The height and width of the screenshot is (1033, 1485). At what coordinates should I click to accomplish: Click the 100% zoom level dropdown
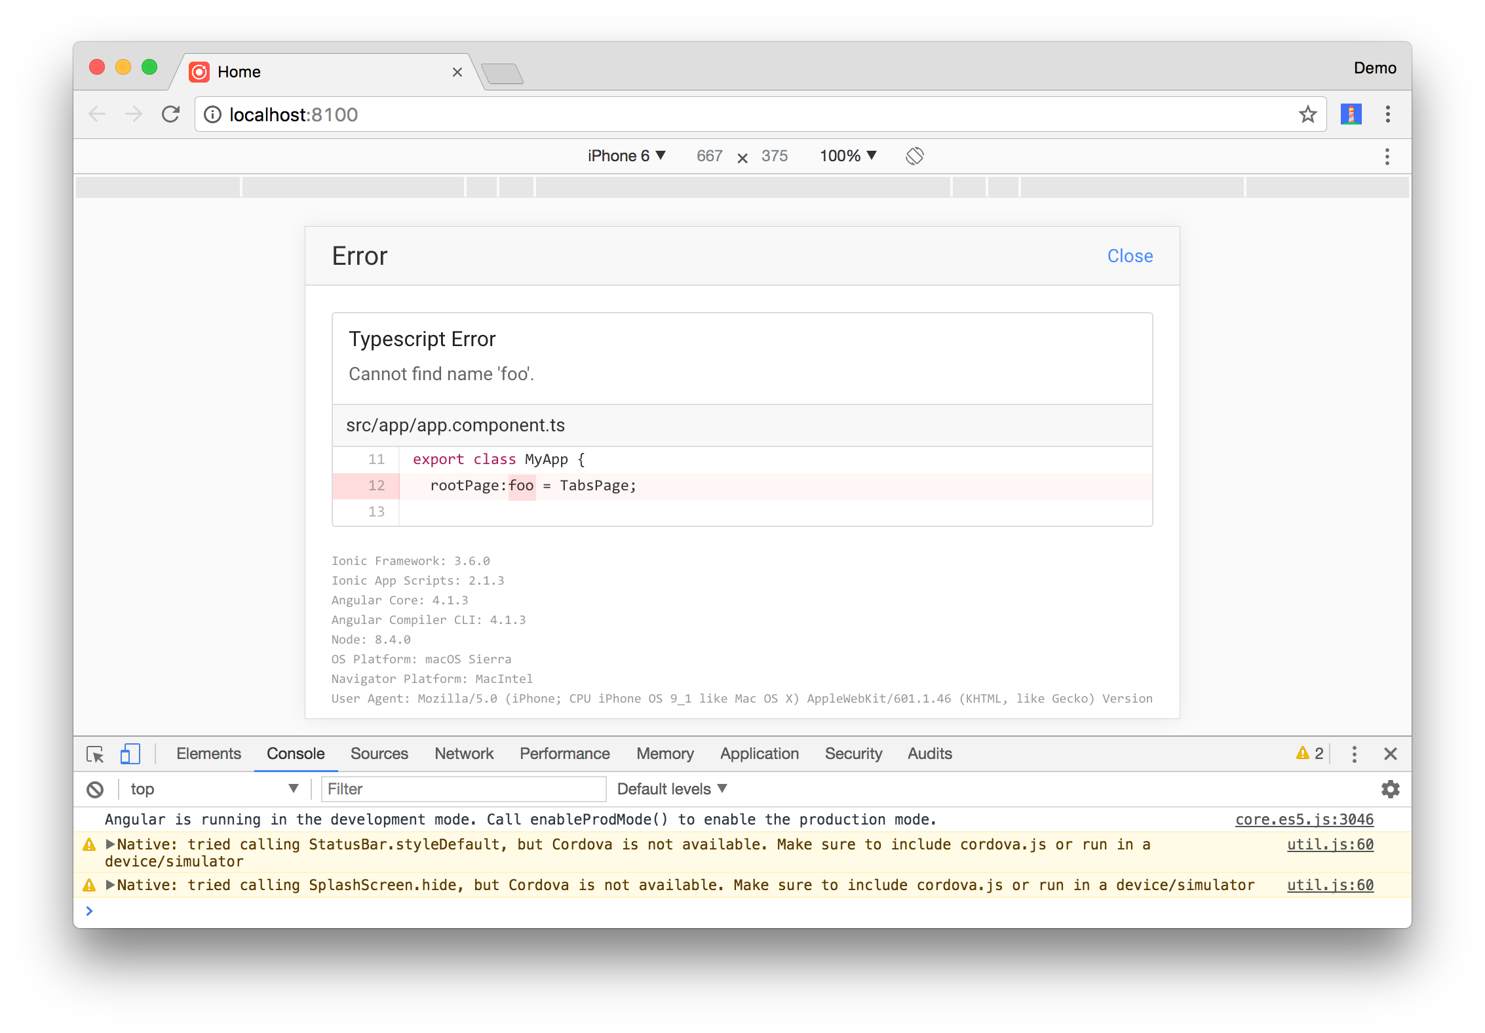845,156
